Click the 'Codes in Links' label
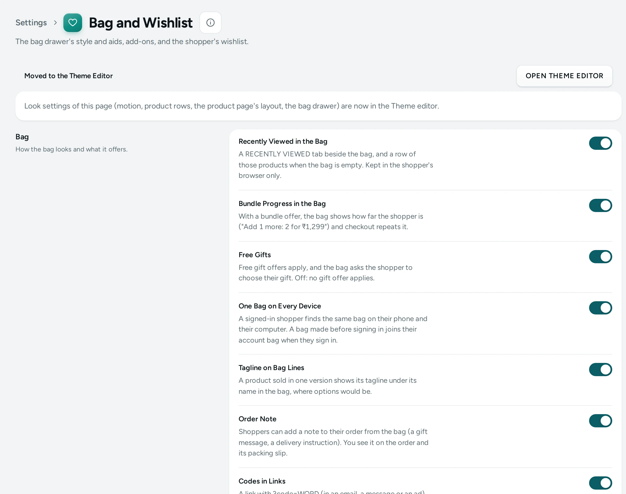Screen dimensions: 626x494 click(262, 481)
